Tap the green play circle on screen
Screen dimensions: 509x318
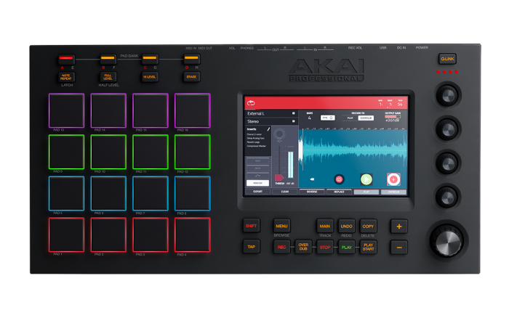366,179
